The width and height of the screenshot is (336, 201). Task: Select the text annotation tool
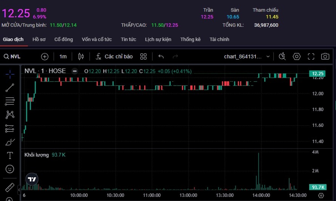click(10, 155)
